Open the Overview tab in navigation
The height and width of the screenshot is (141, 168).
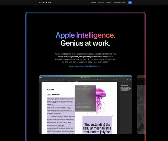93,3
